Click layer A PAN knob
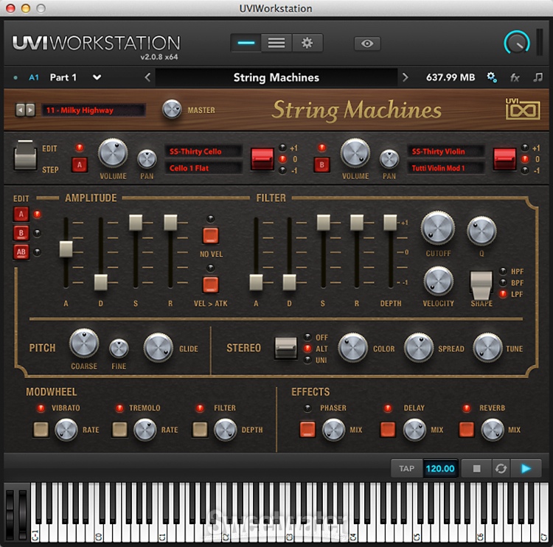Screen dimensions: 553x547 147,159
